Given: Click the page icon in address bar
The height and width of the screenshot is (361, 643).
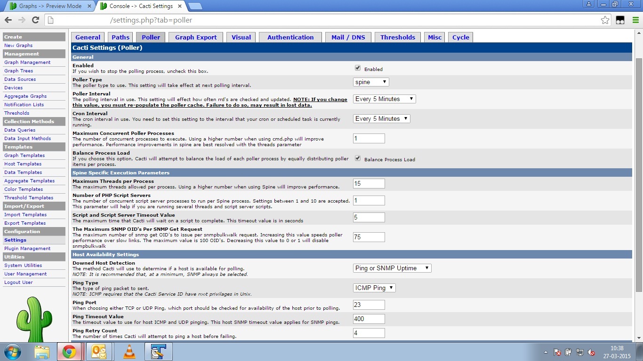Looking at the screenshot, I should [x=51, y=20].
